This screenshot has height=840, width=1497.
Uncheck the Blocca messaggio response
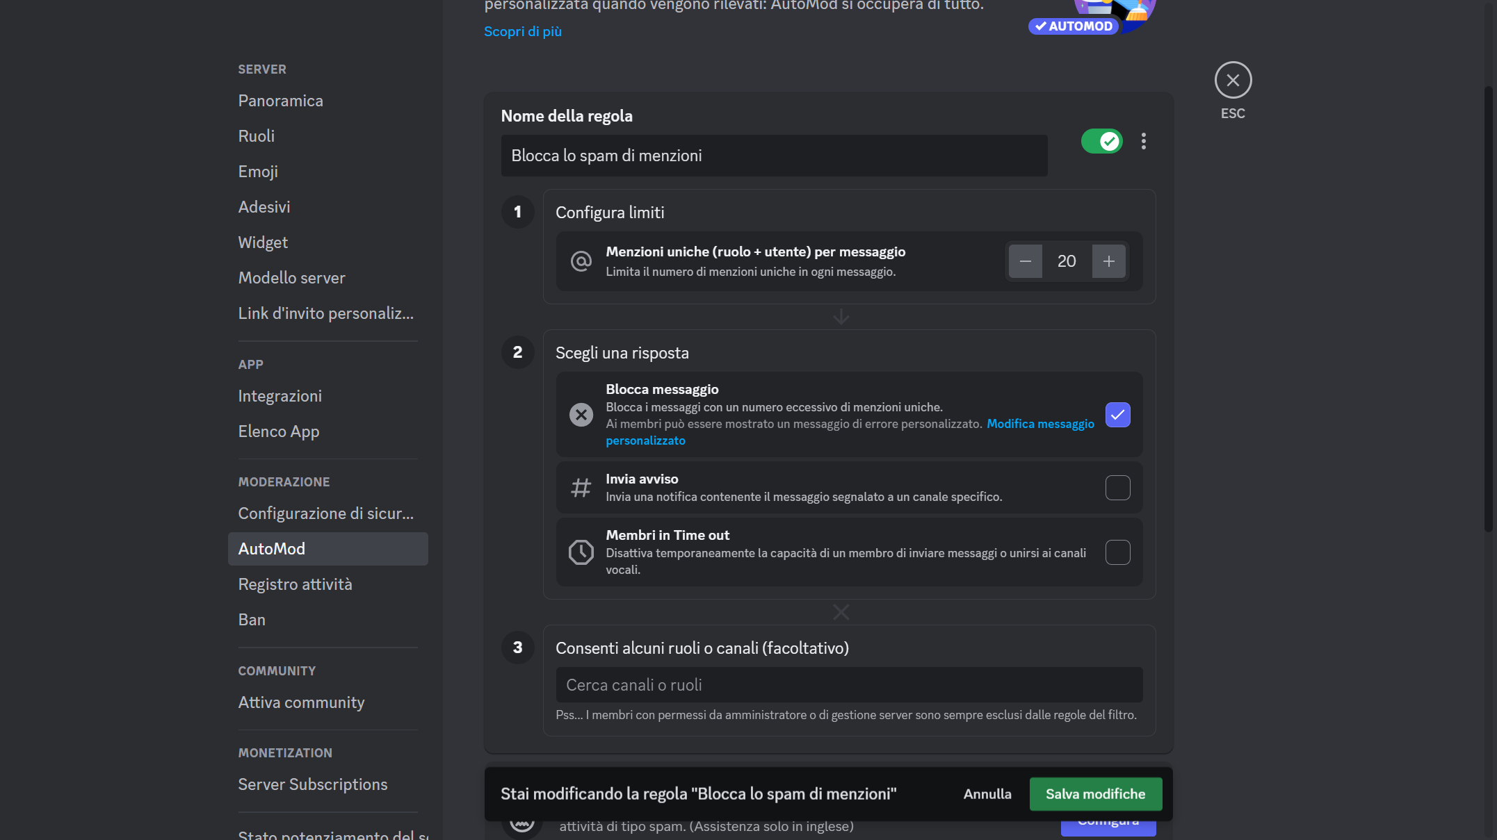1117,415
